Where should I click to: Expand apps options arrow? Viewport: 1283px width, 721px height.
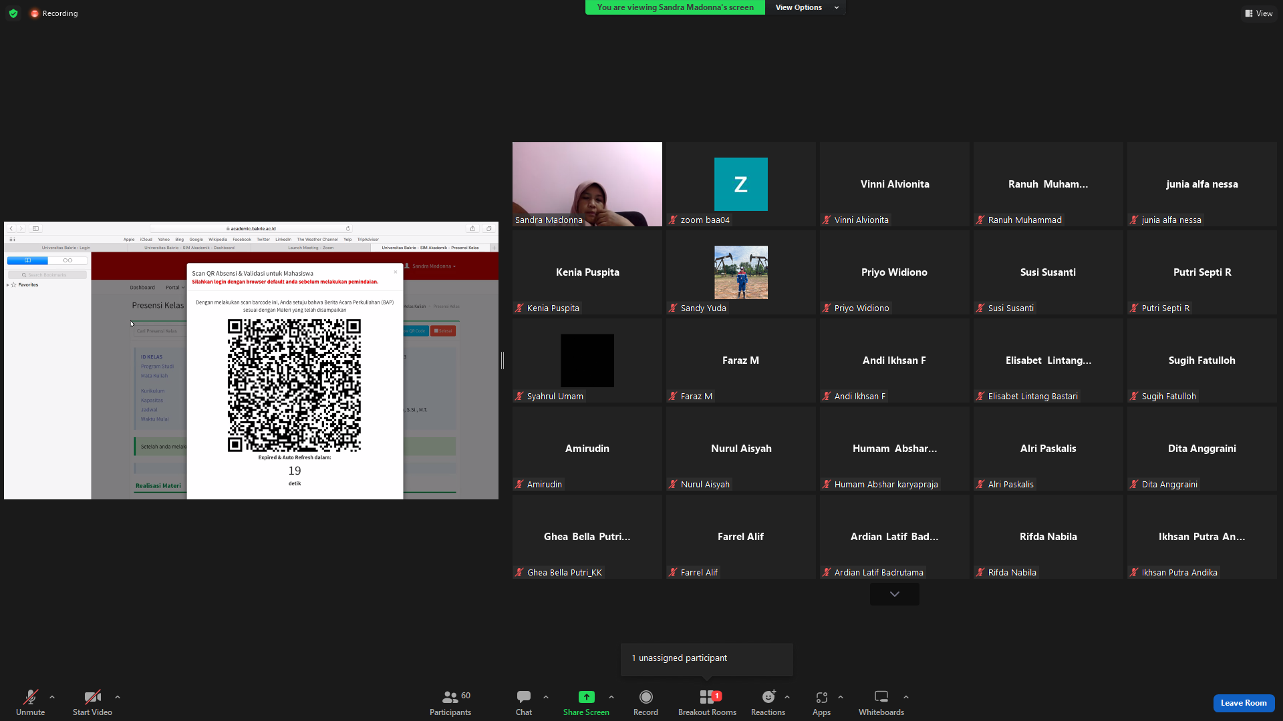click(x=841, y=697)
